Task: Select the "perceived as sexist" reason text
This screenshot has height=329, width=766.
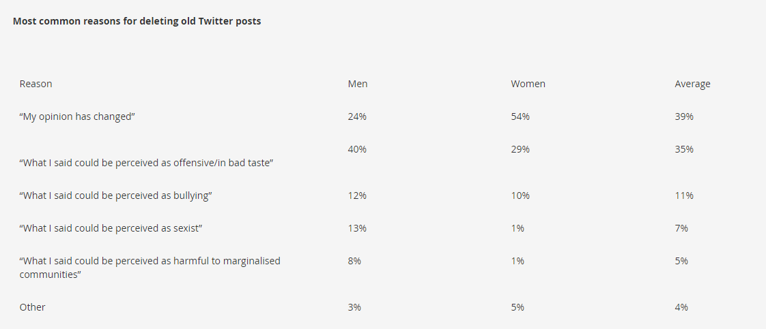Action: pyautogui.click(x=111, y=228)
